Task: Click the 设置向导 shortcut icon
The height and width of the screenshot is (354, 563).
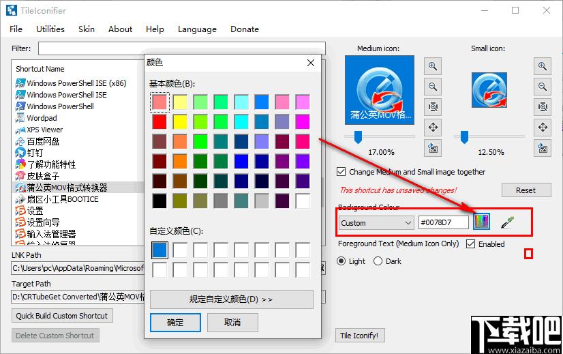Action: tap(20, 222)
